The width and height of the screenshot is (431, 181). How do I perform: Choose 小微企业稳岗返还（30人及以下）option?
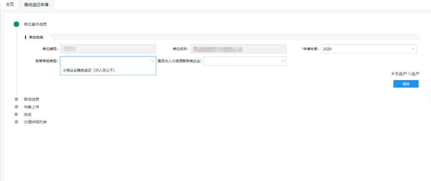pyautogui.click(x=108, y=70)
